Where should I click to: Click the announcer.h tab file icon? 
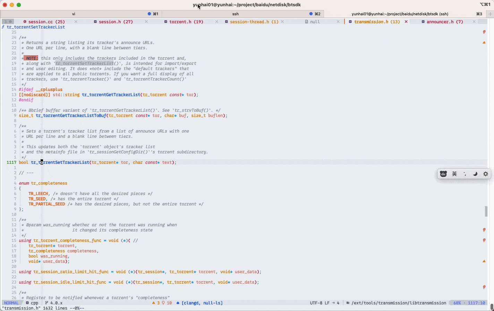423,22
